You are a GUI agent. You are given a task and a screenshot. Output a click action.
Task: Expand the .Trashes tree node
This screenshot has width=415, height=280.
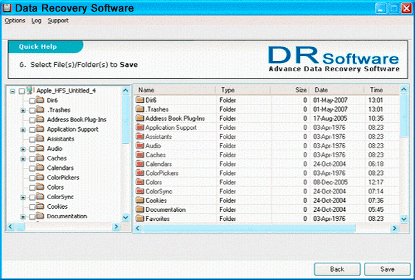coord(23,110)
